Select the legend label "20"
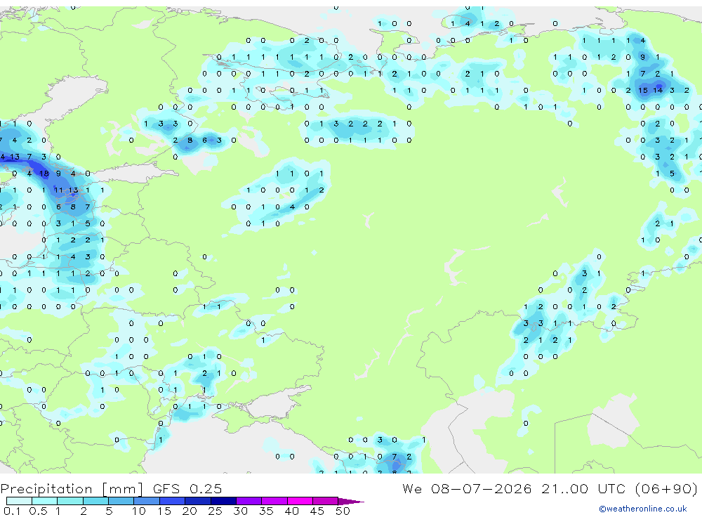Viewport: 702px width, 515px height. [x=190, y=511]
